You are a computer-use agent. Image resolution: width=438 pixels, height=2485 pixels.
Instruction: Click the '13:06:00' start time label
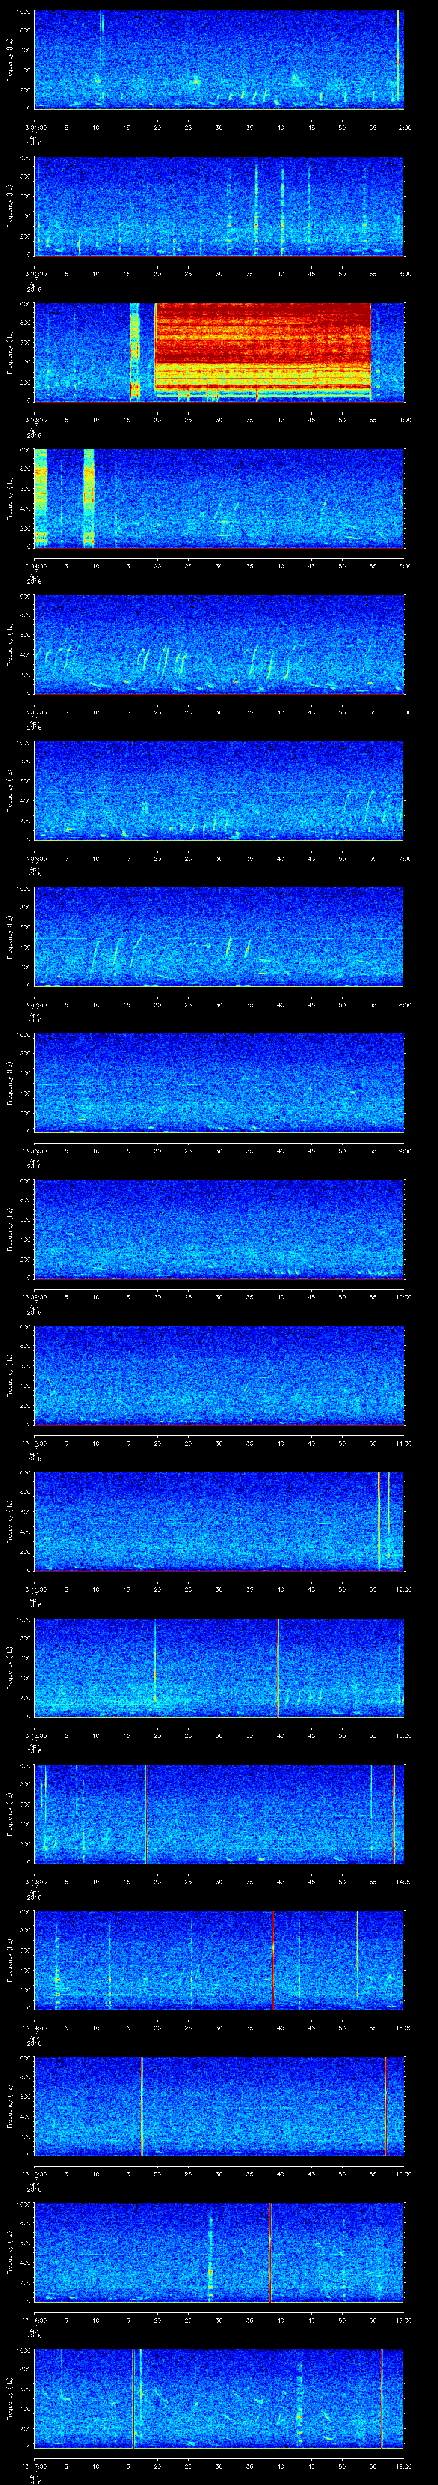34,859
